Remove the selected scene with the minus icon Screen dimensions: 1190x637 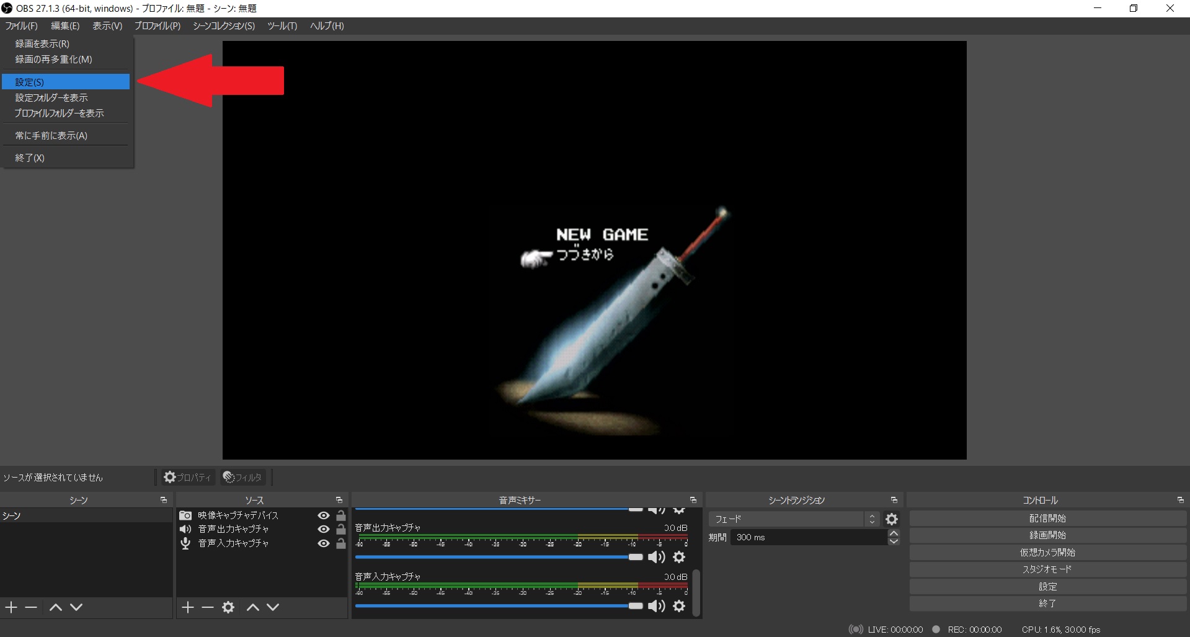[31, 607]
